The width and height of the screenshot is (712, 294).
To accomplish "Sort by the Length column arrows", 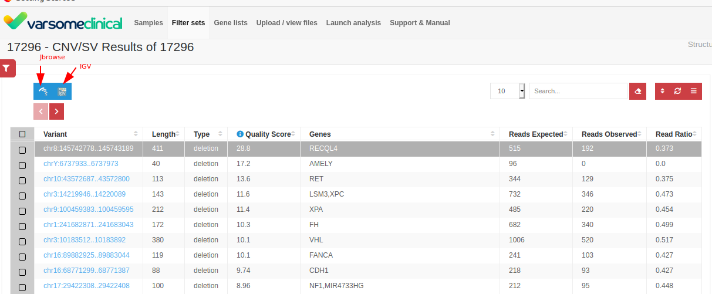I will [x=178, y=134].
